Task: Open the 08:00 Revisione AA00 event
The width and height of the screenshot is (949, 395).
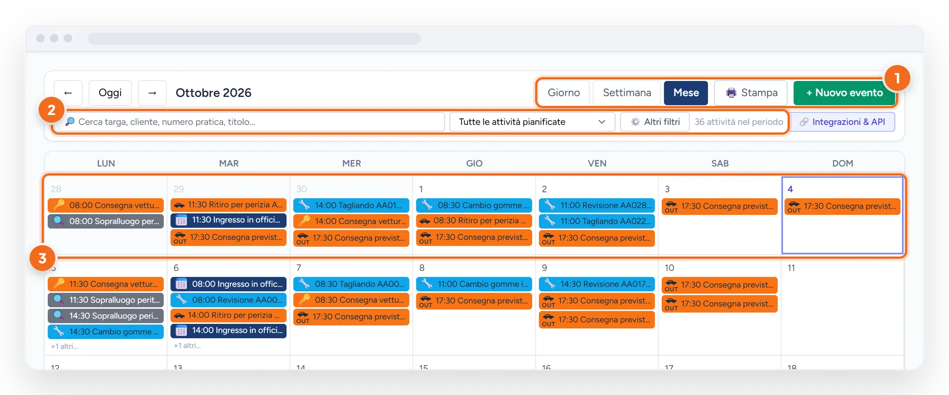Action: pos(229,300)
